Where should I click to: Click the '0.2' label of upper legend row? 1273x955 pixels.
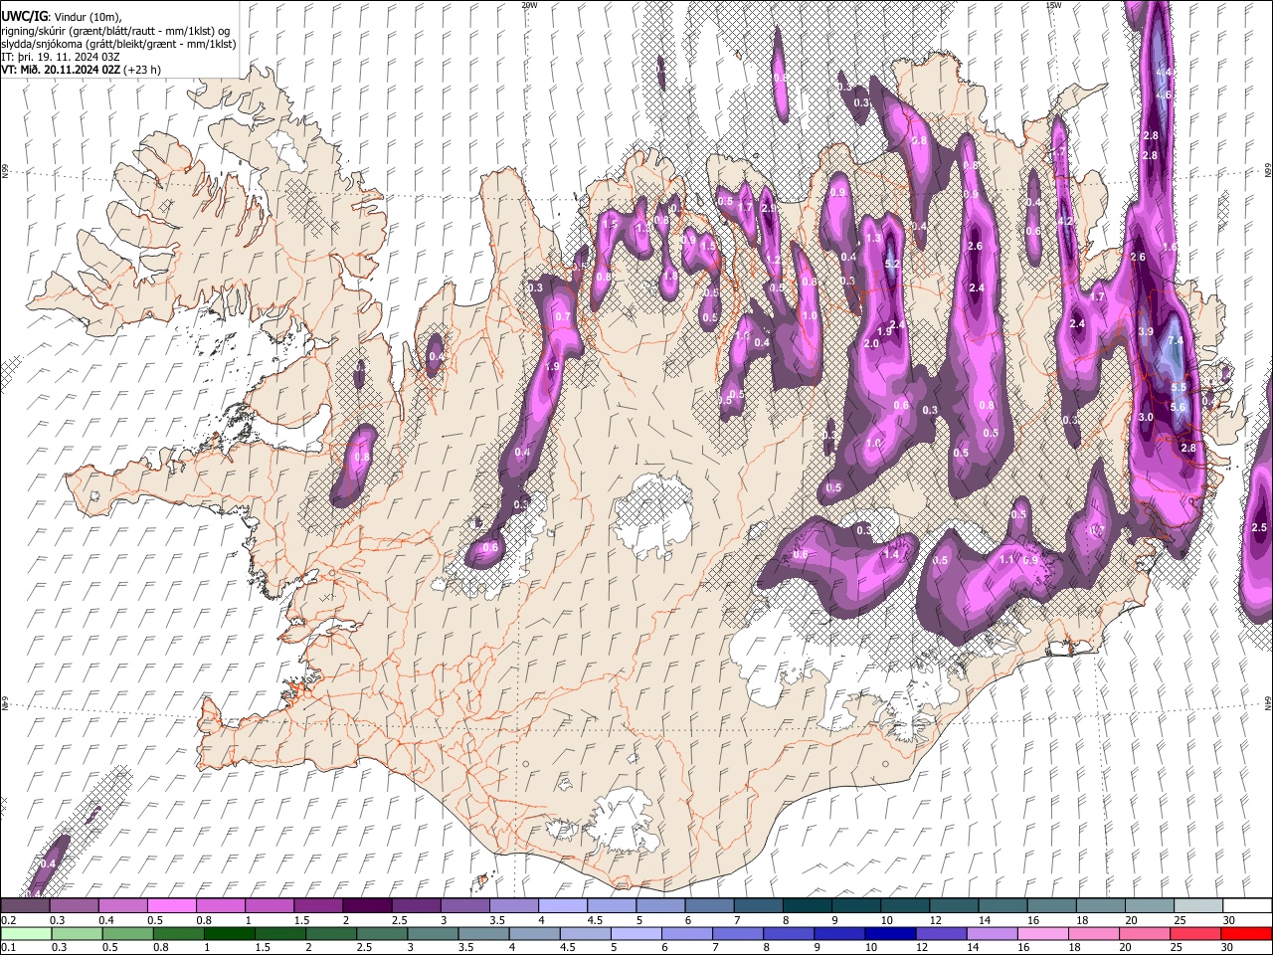tap(7, 920)
